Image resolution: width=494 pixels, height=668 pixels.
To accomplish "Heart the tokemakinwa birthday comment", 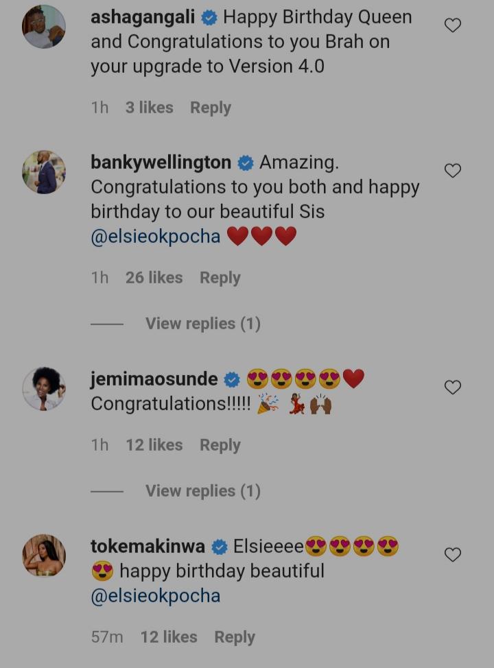I will tap(452, 555).
